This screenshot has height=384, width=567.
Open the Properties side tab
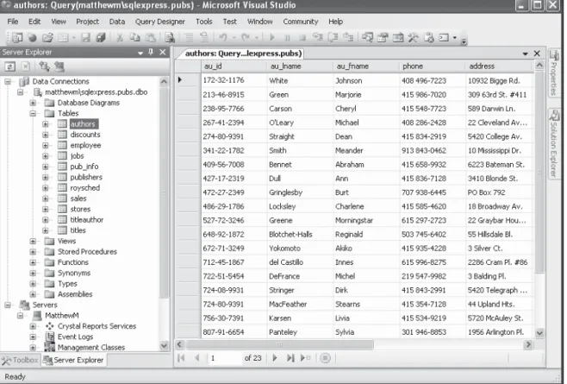(x=554, y=72)
